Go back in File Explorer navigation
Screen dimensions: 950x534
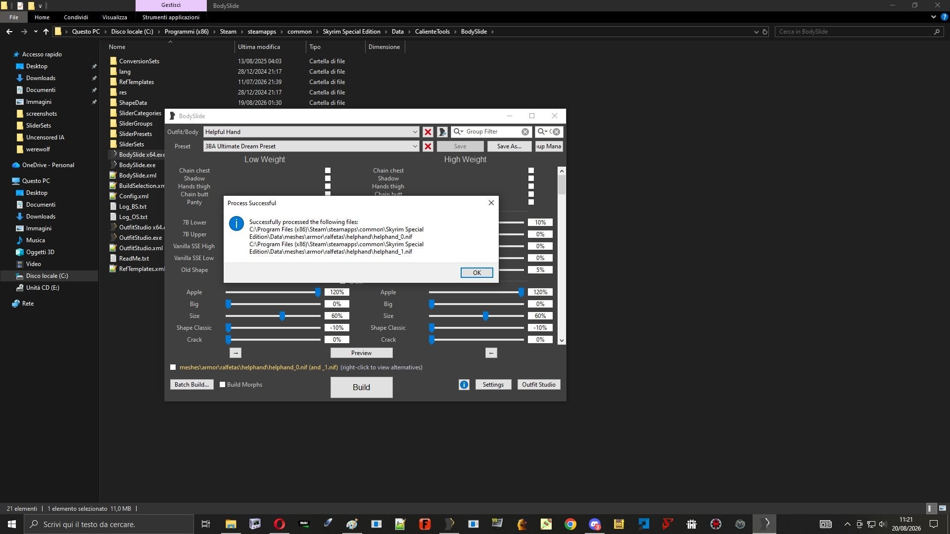tap(9, 32)
